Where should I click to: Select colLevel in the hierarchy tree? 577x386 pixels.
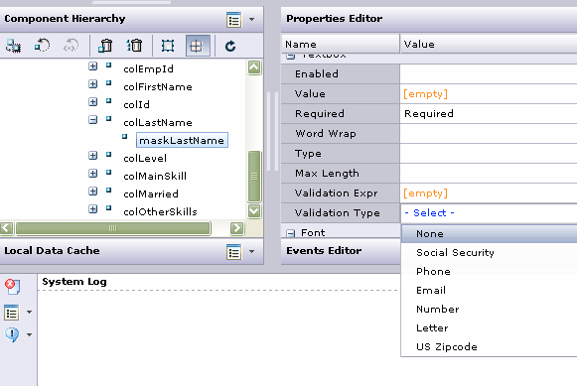pyautogui.click(x=145, y=159)
